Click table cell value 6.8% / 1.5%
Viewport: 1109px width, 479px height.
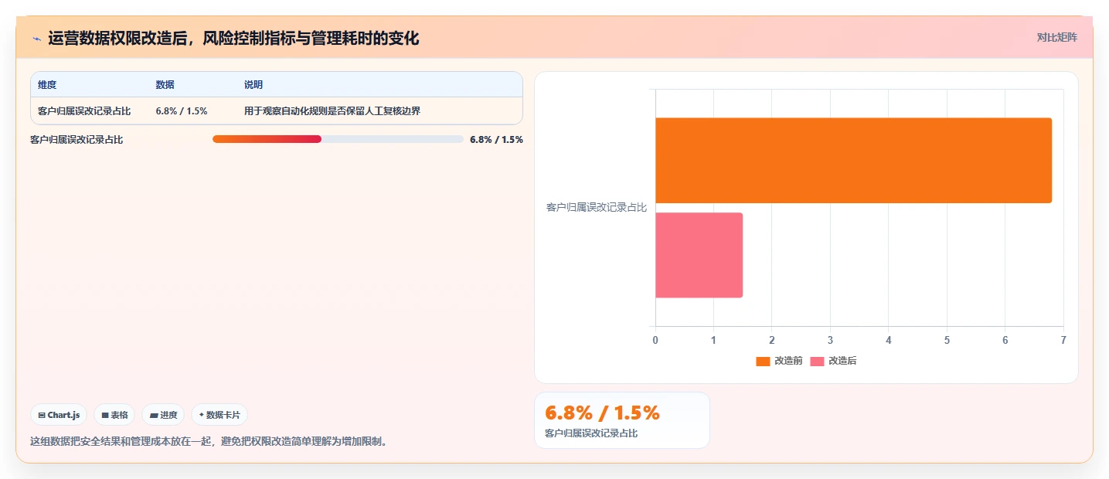pos(182,111)
